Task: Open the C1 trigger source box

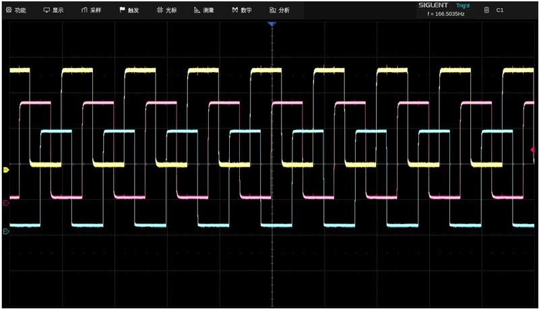Action: point(500,10)
